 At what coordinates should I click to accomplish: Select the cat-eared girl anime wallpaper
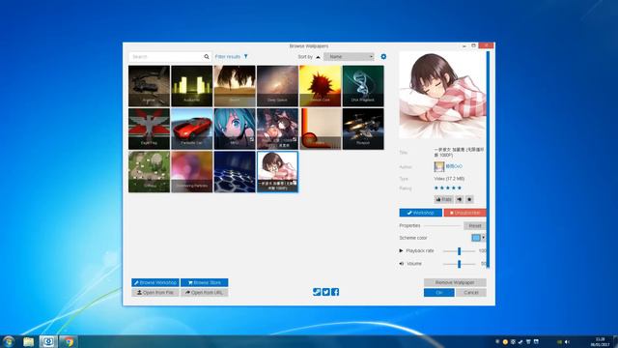coord(277,129)
